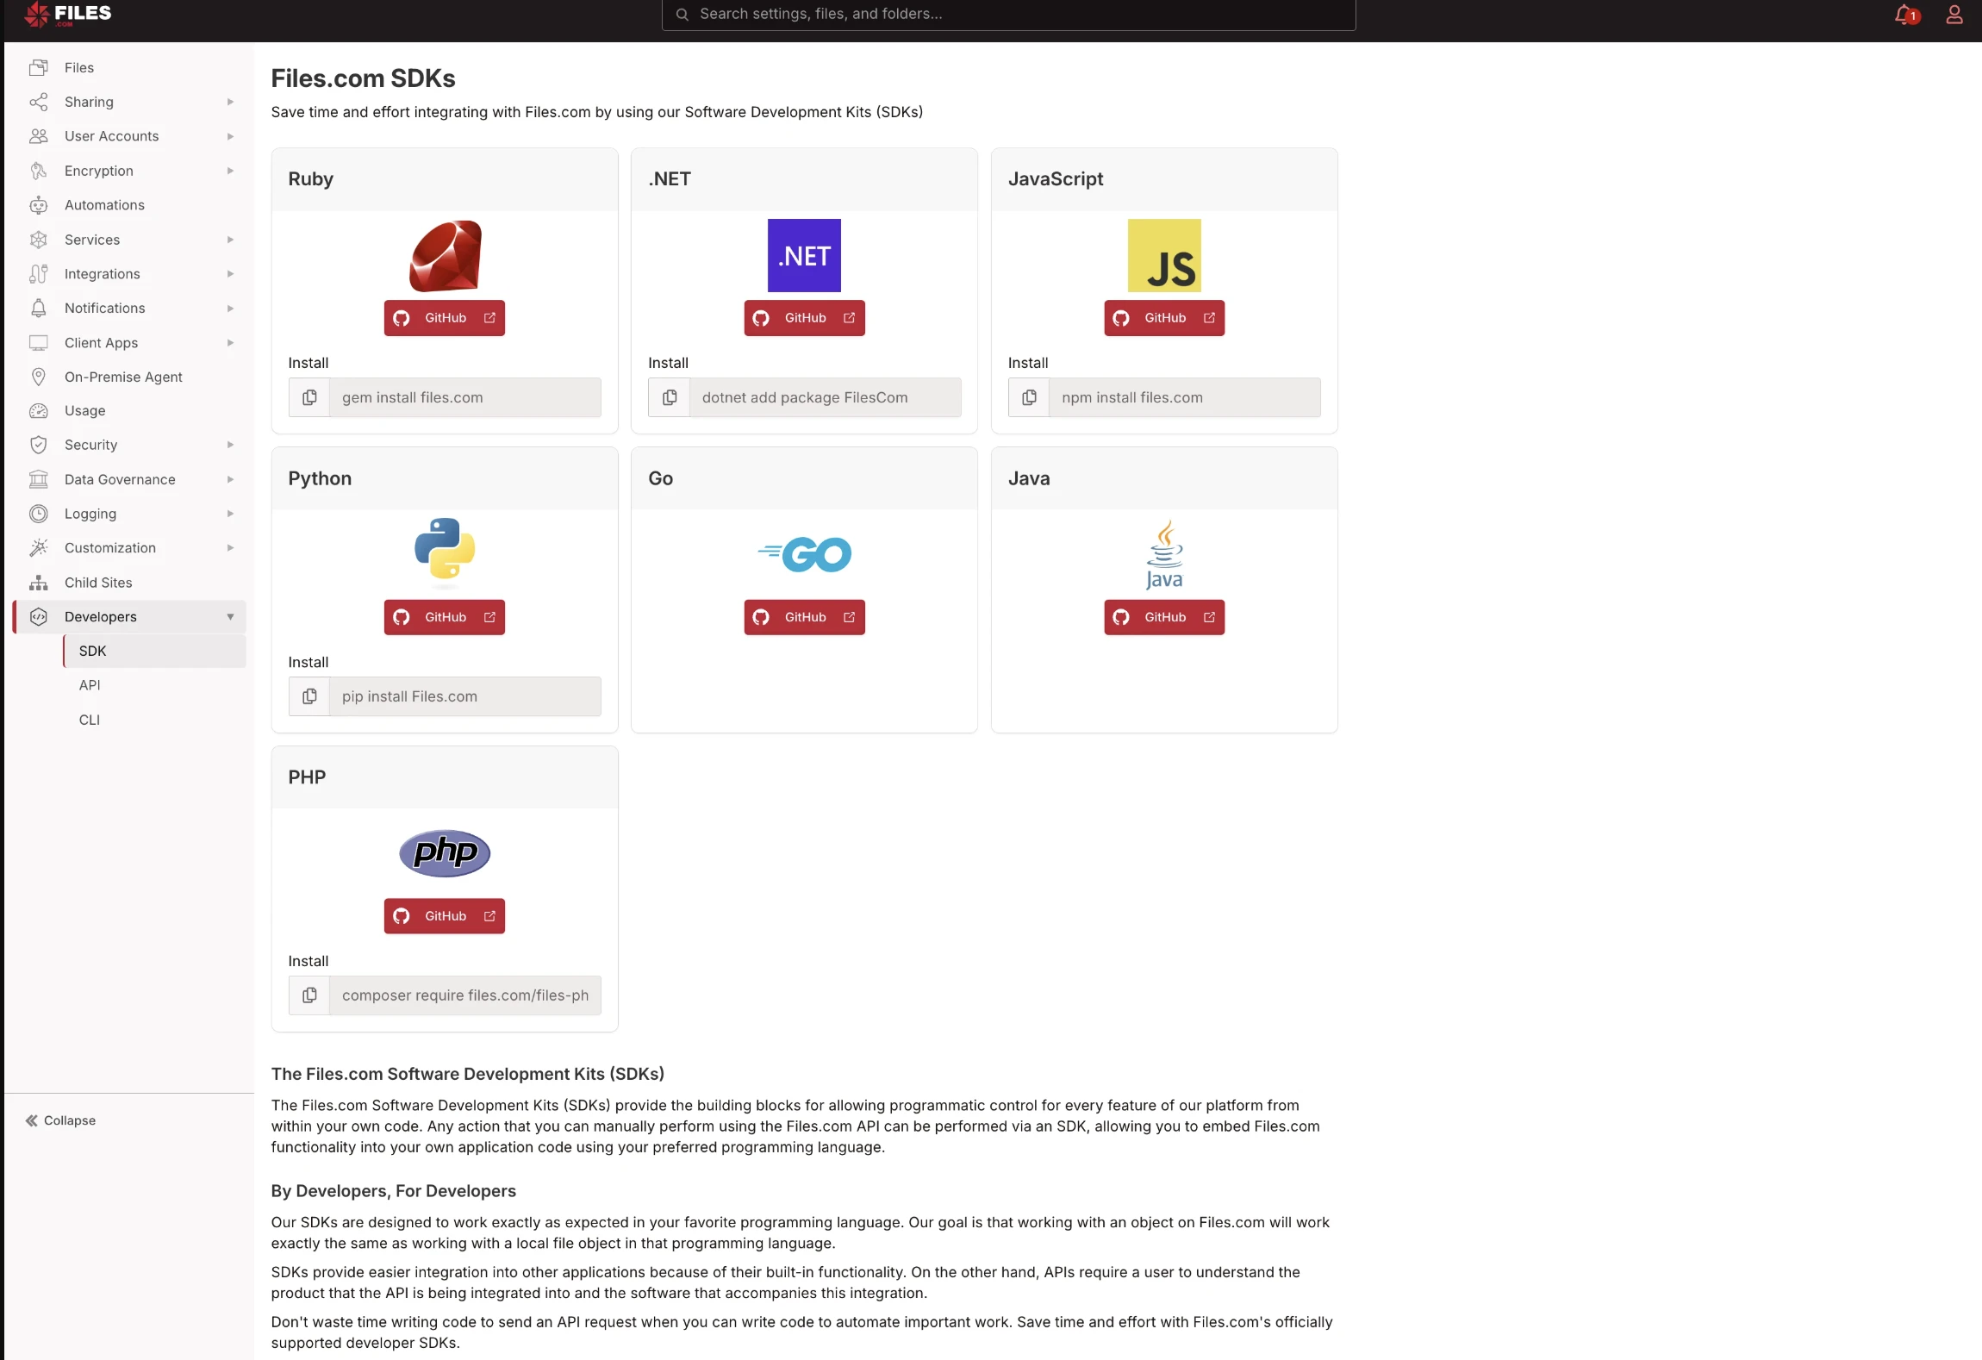Open the Ruby SDK GitHub button

445,318
